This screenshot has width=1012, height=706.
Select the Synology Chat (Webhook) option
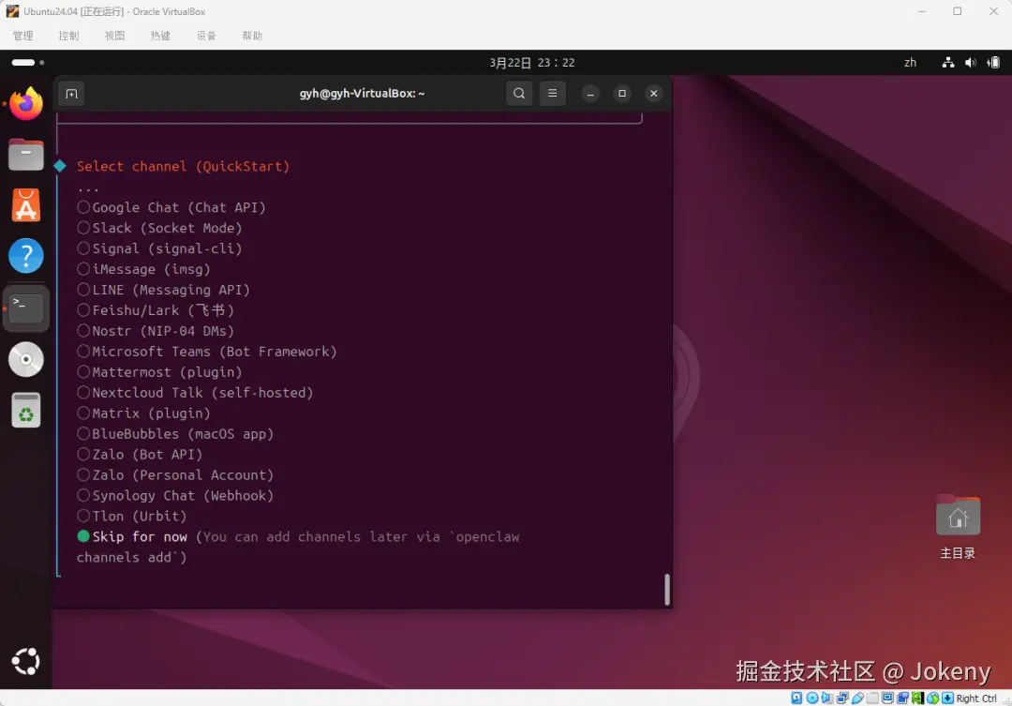tap(175, 496)
